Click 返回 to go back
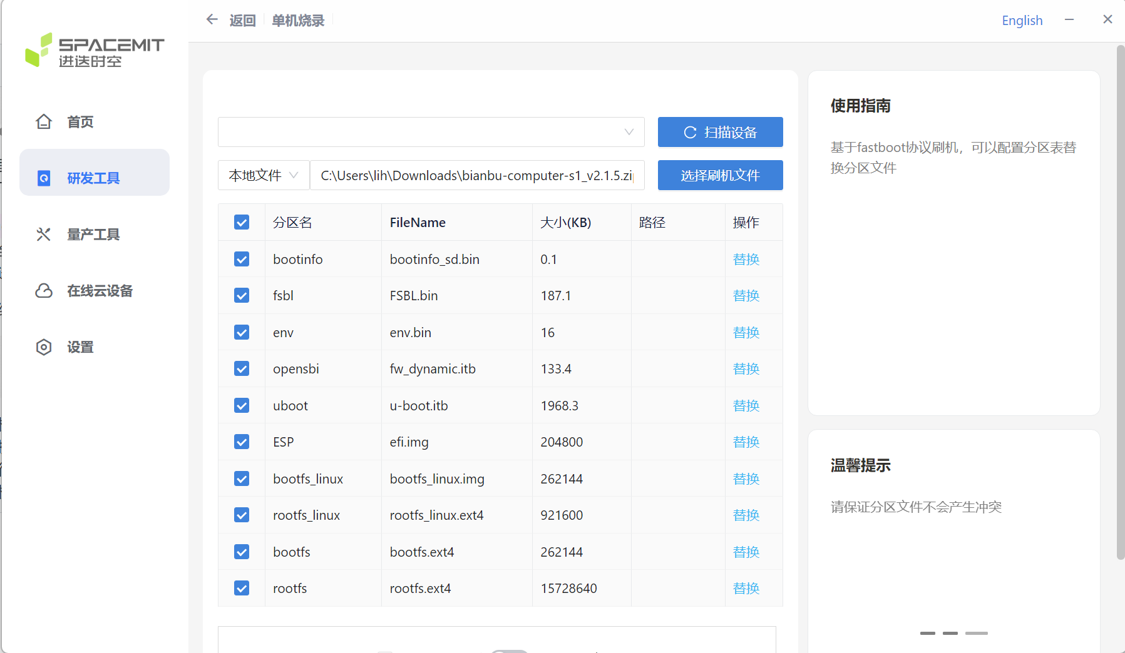1125x653 pixels. 242,21
